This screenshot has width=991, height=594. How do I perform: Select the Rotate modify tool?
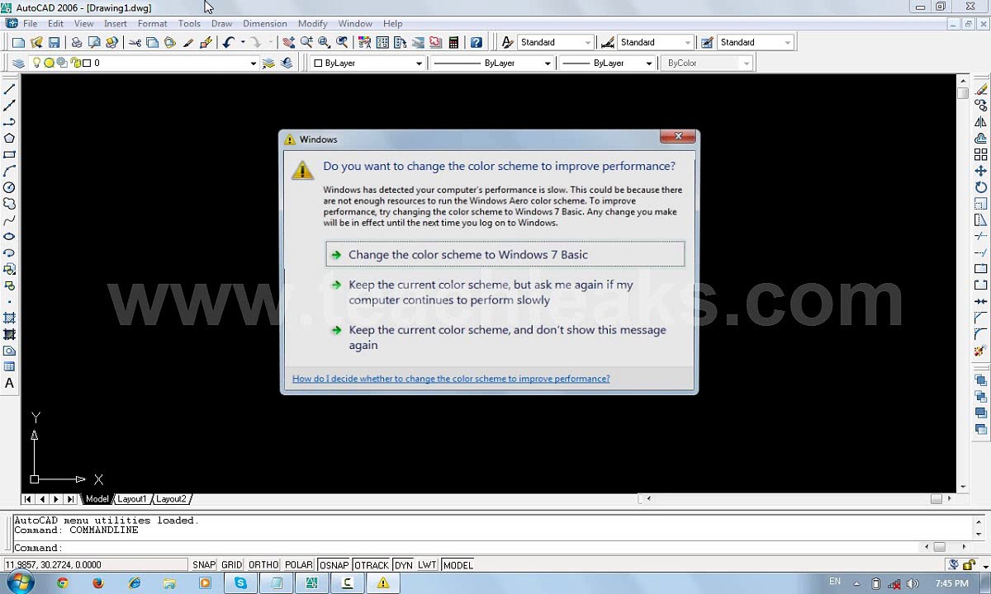point(981,187)
